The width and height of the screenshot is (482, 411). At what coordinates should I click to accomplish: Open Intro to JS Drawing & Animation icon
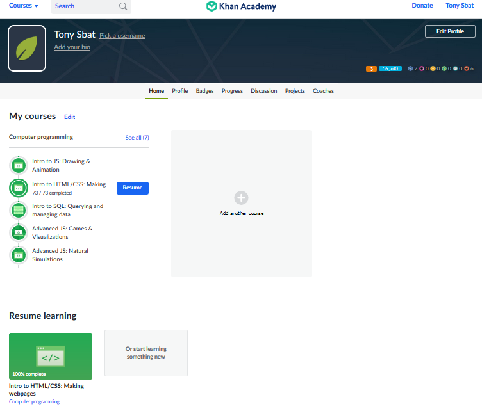[19, 165]
